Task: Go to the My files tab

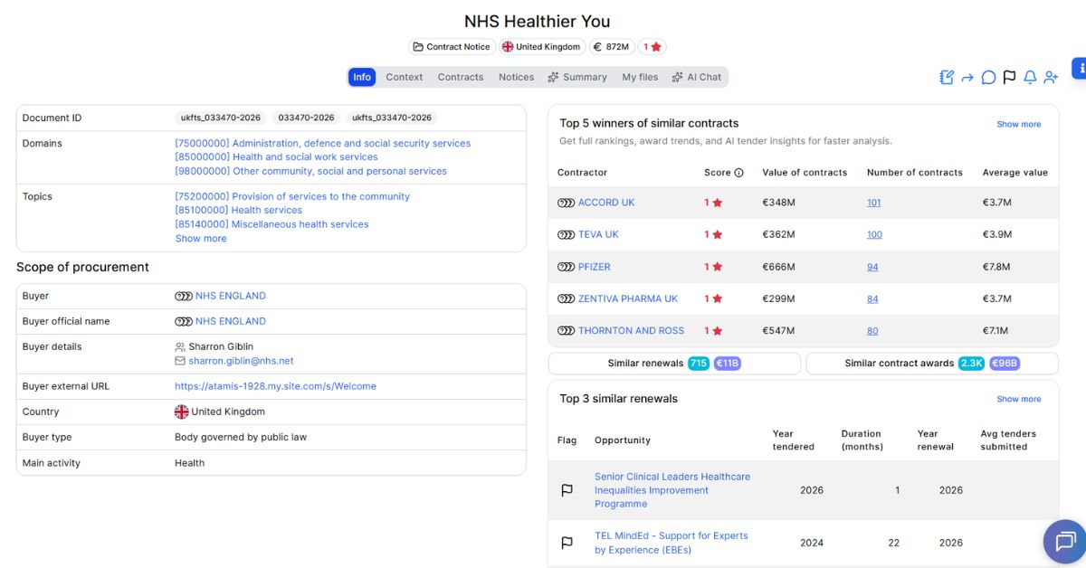Action: pyautogui.click(x=640, y=77)
